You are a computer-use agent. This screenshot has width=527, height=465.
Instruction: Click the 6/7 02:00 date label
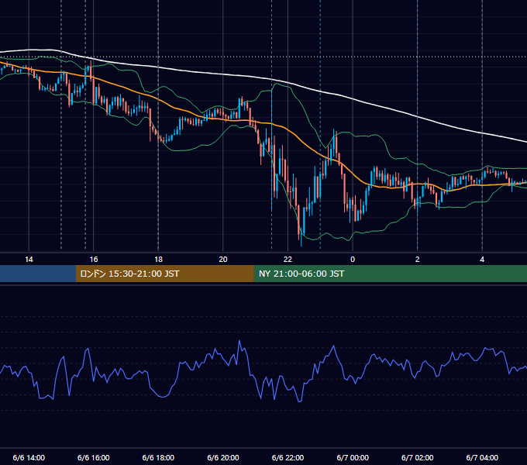[418, 457]
